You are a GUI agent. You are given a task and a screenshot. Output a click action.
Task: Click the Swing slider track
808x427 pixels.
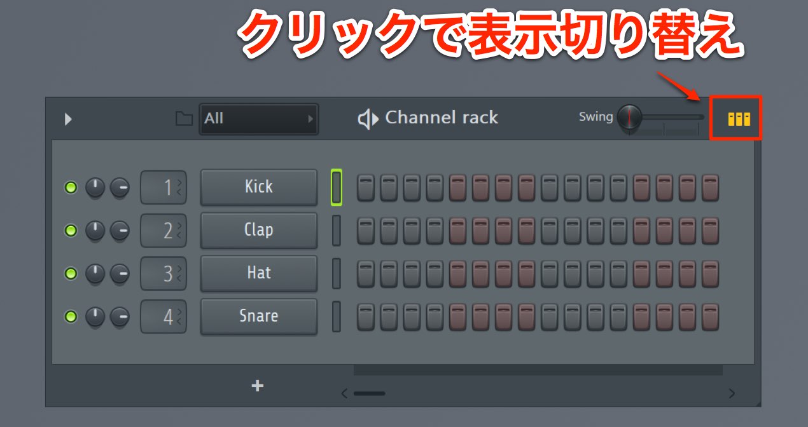coord(673,117)
